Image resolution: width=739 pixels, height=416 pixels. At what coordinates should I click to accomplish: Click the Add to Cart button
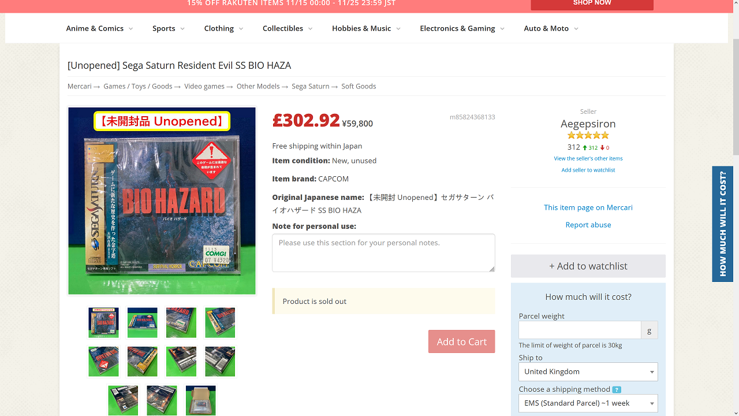461,341
